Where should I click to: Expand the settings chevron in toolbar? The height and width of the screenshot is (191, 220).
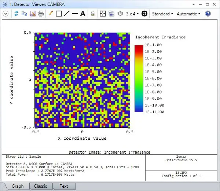(x=5, y=14)
